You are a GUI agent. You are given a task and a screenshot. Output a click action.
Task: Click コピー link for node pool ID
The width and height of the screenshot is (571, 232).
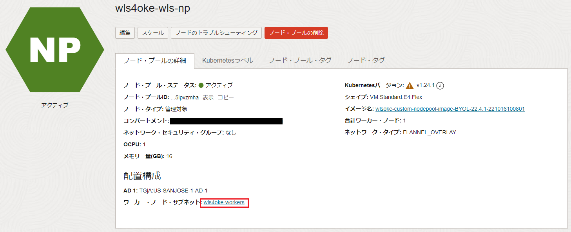click(x=226, y=97)
